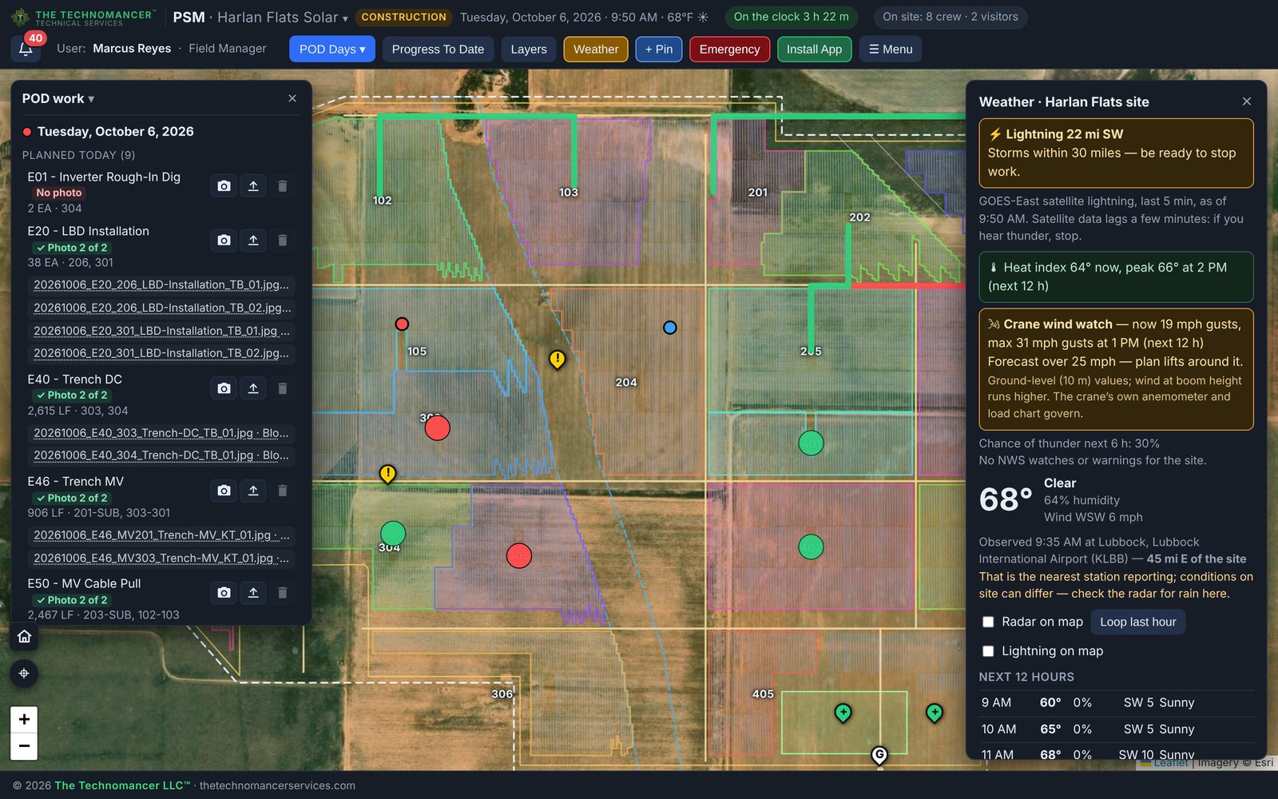
Task: Upload photo for E40 Trench DC
Action: click(x=253, y=388)
